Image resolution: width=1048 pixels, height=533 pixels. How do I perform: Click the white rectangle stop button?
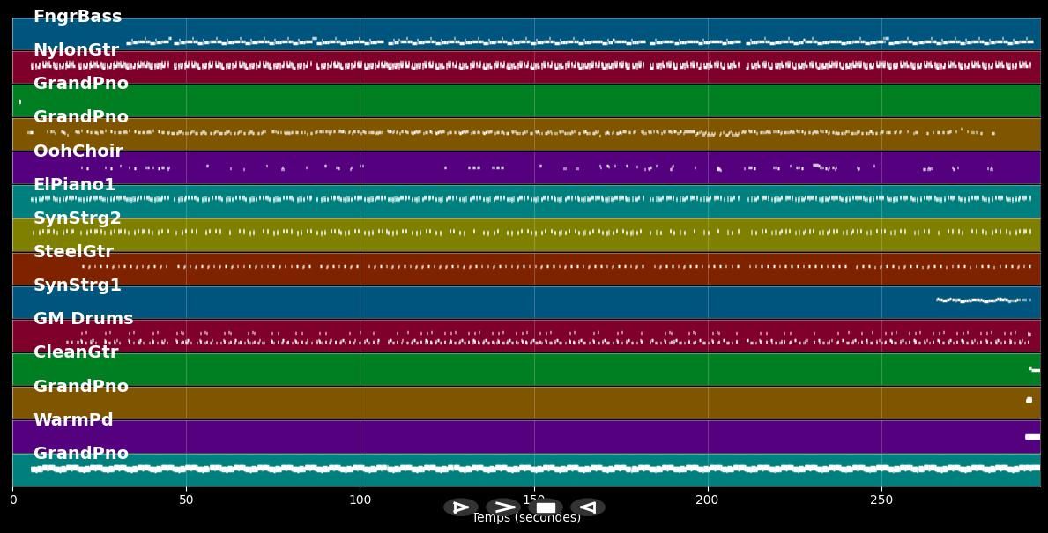click(x=546, y=507)
